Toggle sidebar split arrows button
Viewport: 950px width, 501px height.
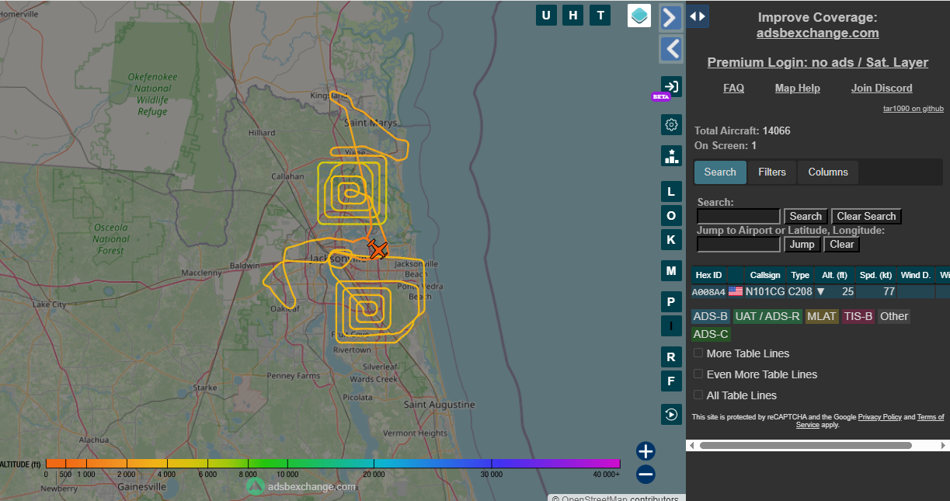[x=698, y=16]
